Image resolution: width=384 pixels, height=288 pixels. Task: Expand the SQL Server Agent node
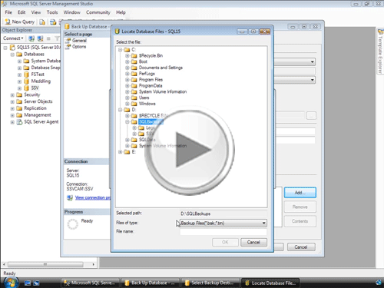[x=12, y=122]
